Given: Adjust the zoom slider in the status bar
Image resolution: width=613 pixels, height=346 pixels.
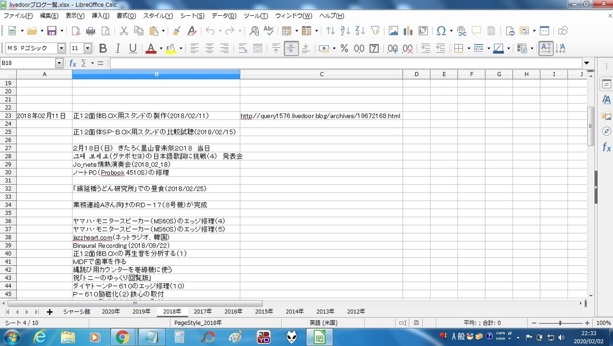Looking at the screenshot, I should tap(560, 323).
